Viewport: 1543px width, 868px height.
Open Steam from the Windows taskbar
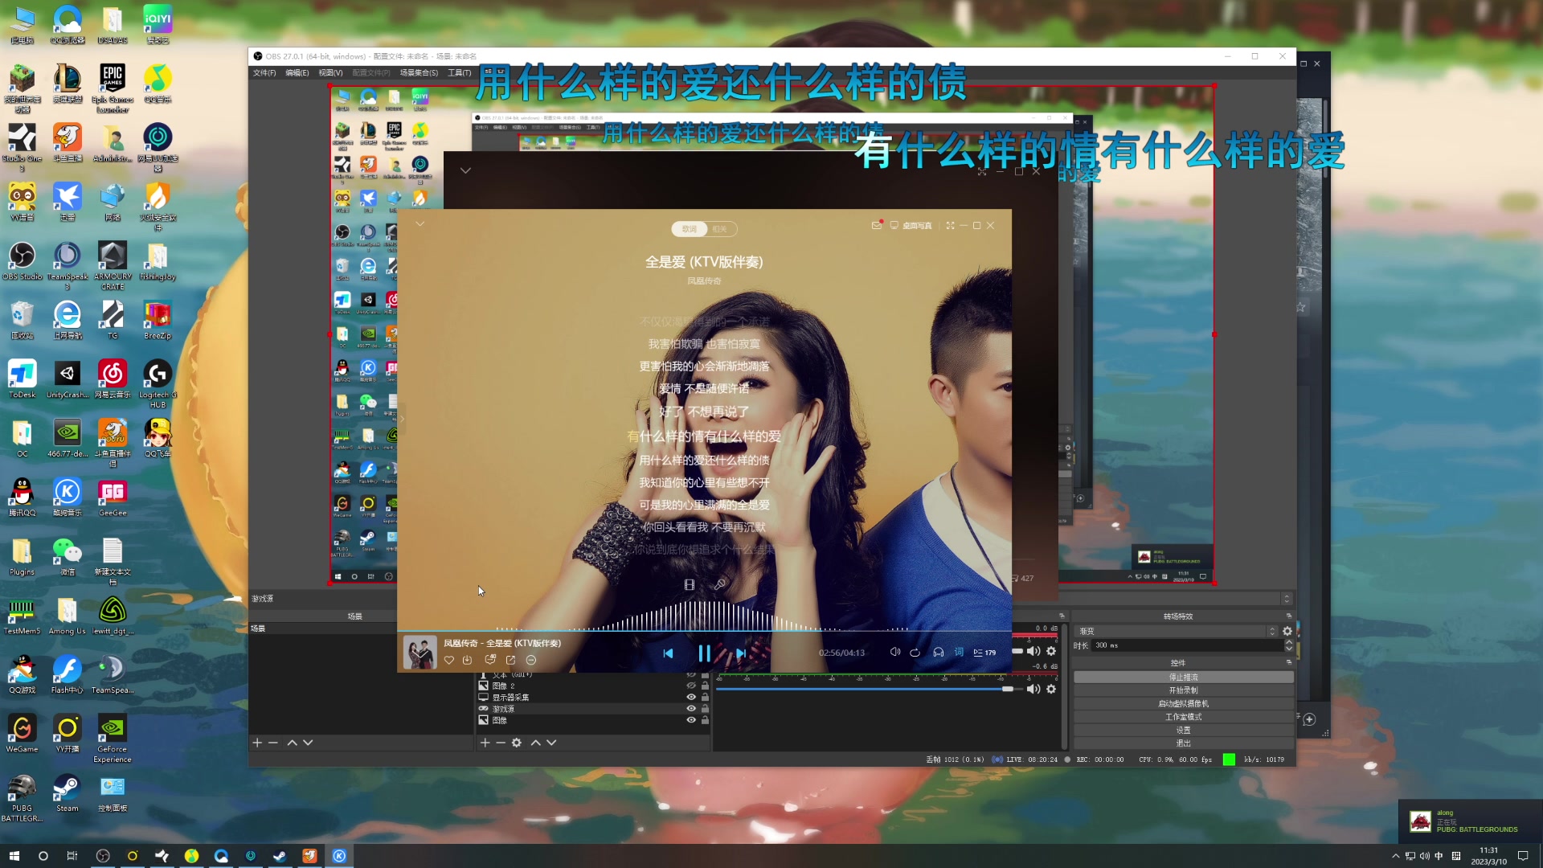pos(280,856)
